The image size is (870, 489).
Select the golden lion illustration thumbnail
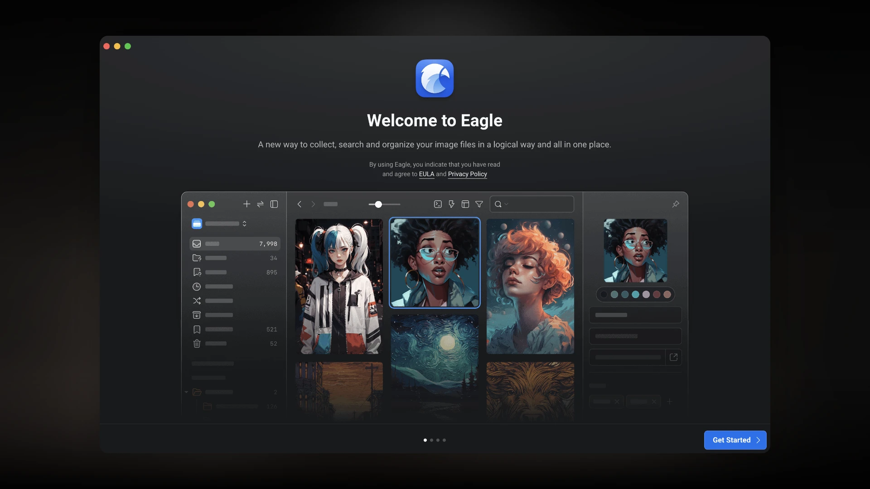530,392
